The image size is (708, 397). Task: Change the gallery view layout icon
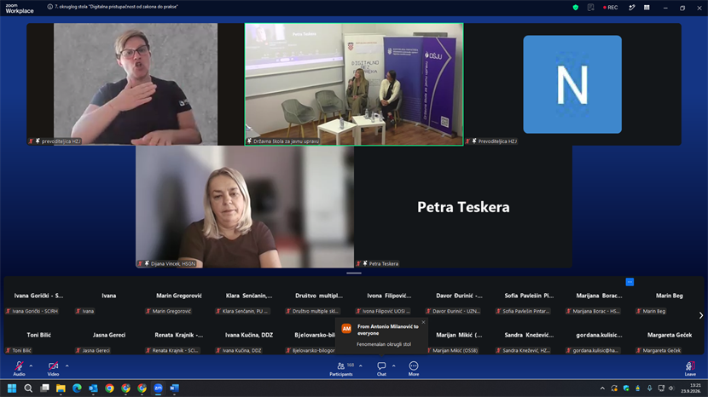pyautogui.click(x=647, y=8)
